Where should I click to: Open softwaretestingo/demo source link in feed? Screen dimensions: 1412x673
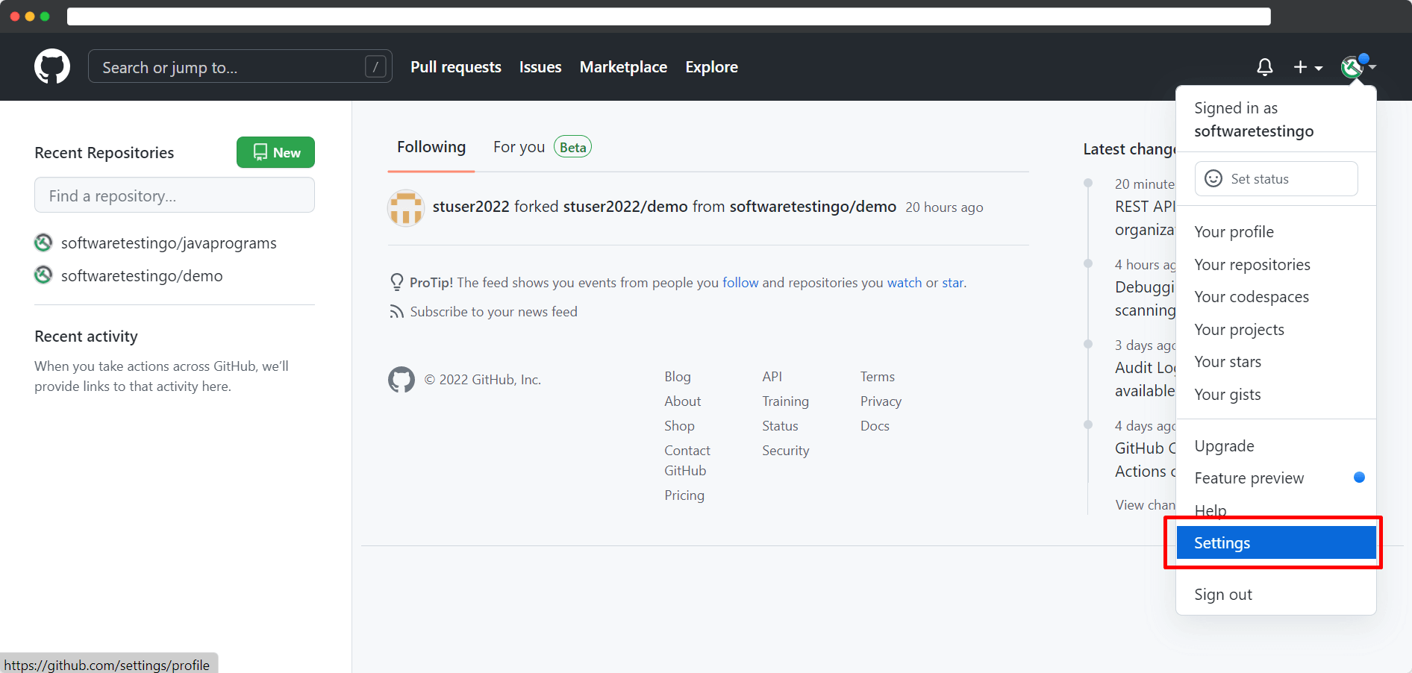tap(813, 207)
